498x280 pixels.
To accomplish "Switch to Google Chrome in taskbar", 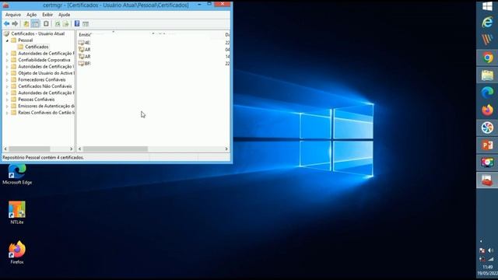I will (487, 58).
